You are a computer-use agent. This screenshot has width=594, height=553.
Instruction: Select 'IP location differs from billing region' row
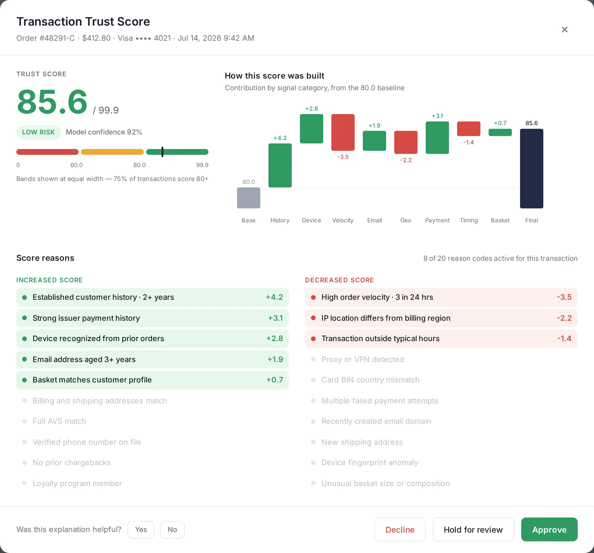tap(441, 318)
